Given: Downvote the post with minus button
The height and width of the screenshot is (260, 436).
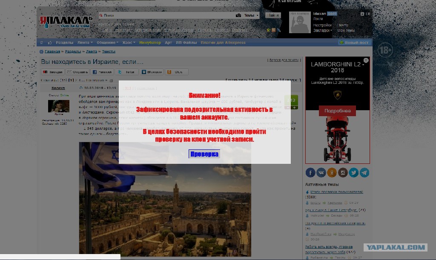Looking at the screenshot, I should click(x=288, y=108).
